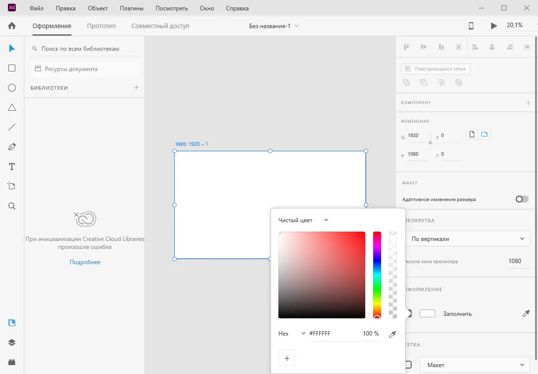The image size is (538, 374).
Task: Open the Правка menu
Action: click(66, 8)
